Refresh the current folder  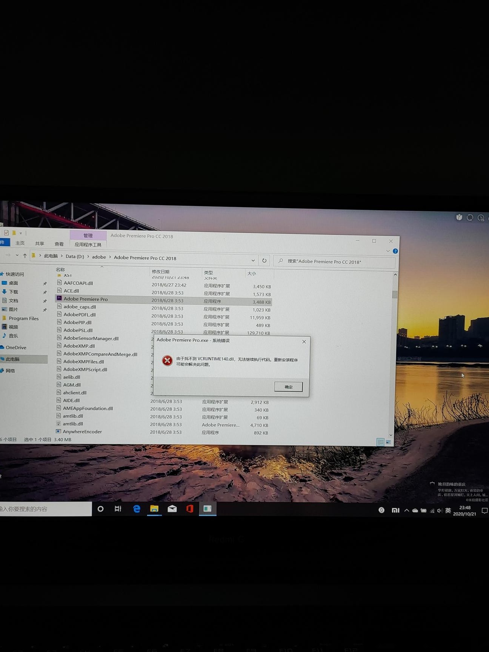[x=264, y=260]
